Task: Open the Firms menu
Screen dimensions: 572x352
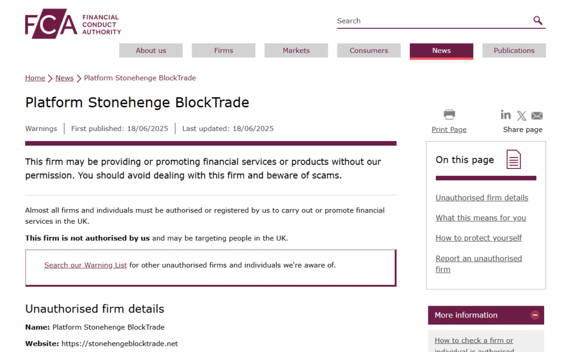Action: coord(223,51)
